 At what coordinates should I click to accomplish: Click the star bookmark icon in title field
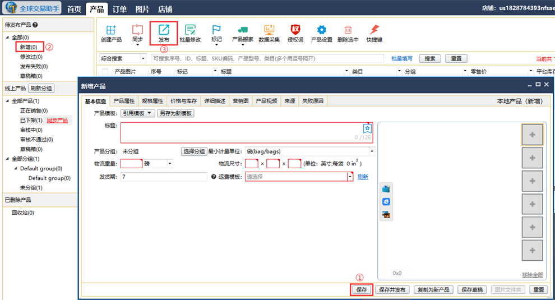point(367,128)
